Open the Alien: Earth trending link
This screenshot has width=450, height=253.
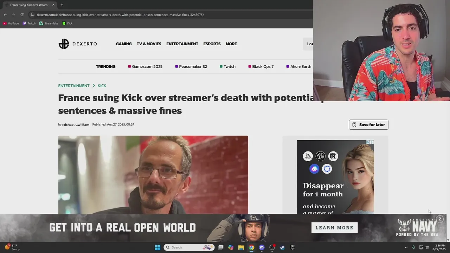[299, 66]
